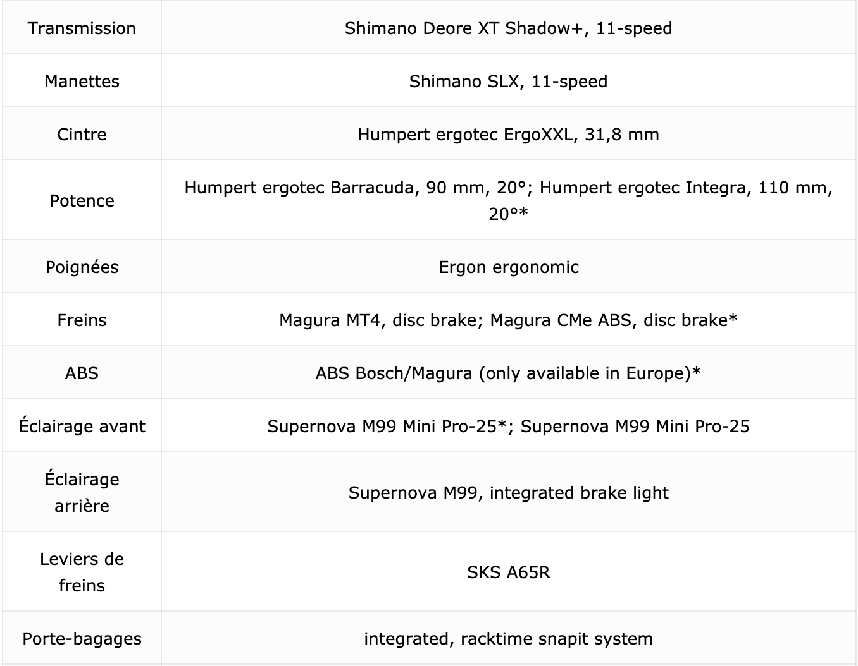Screen dimensions: 858x666
Task: Select the Ergon ergonomic value
Action: pos(508,267)
